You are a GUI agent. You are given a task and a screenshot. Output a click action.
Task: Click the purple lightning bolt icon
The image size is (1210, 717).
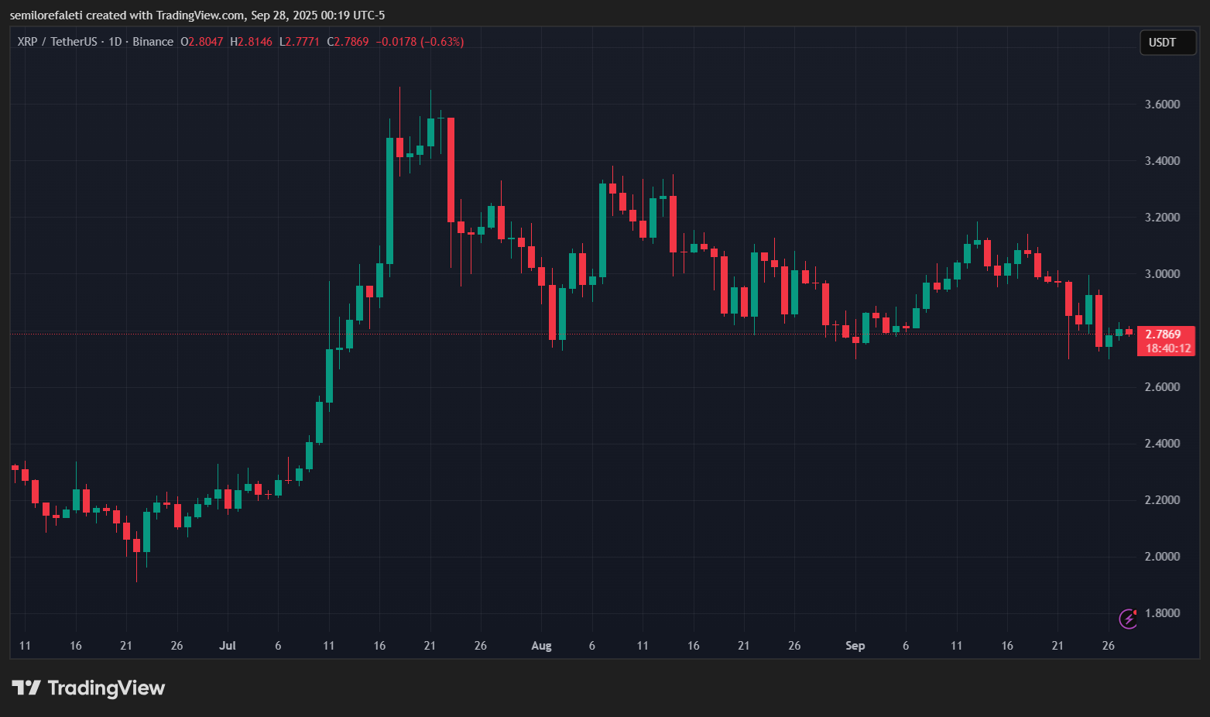pos(1129,619)
